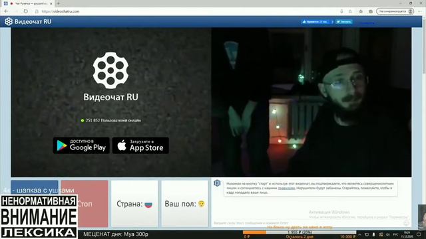Show hidden system tray icons chevron
The image size is (426, 239).
click(359, 234)
